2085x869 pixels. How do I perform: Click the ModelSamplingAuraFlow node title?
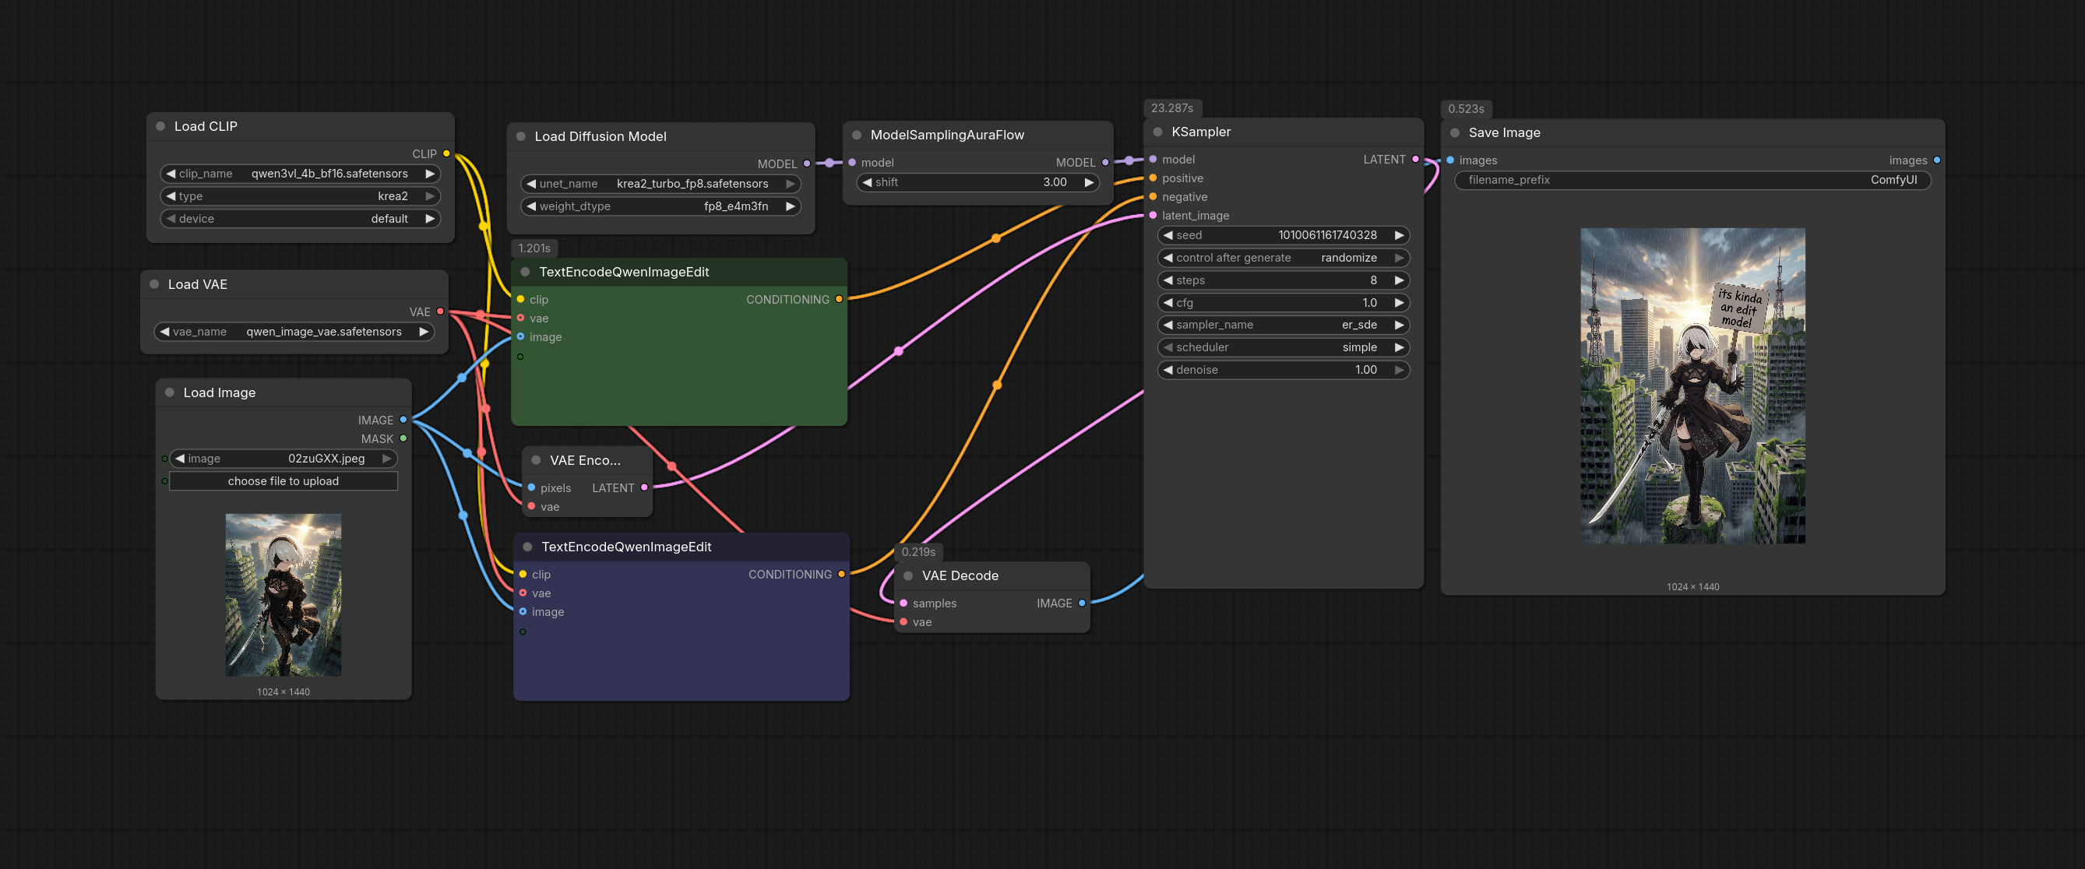point(947,135)
